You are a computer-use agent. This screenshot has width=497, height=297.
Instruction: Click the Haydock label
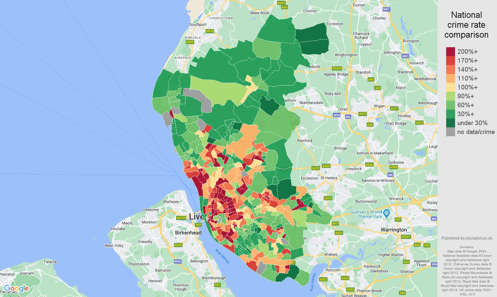tap(354, 169)
